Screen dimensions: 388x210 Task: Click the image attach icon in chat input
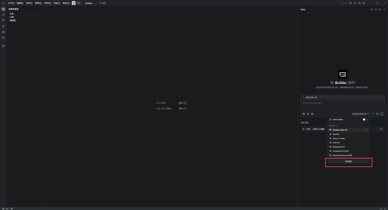point(312,114)
